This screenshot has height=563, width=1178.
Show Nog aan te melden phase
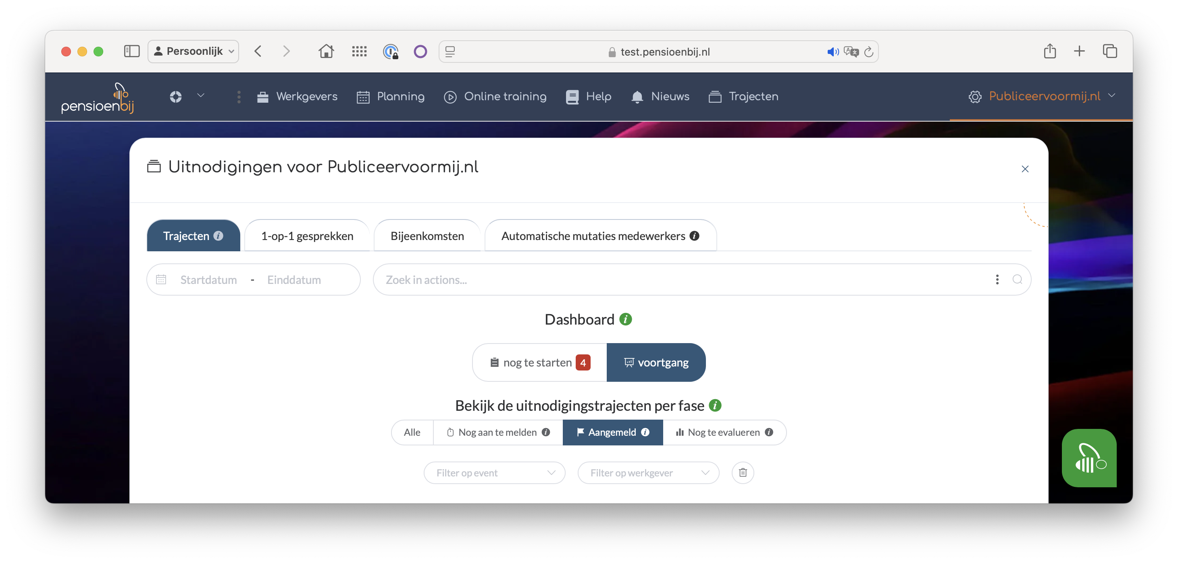497,432
